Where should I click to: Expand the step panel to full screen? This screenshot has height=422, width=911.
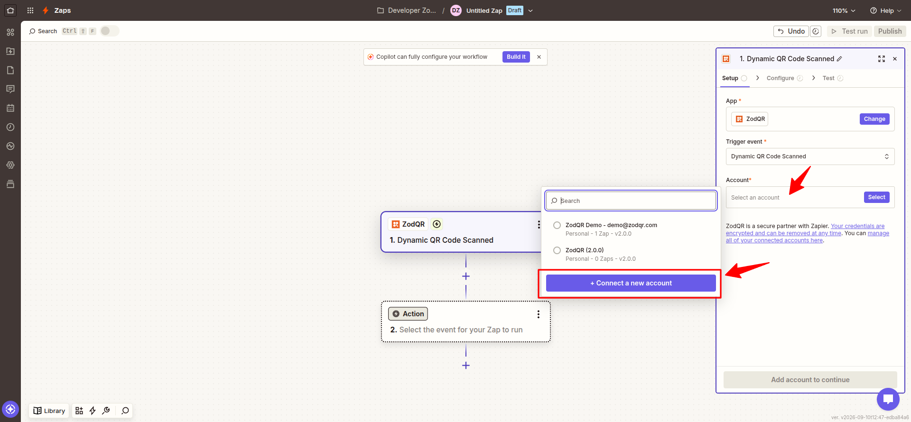(x=882, y=59)
